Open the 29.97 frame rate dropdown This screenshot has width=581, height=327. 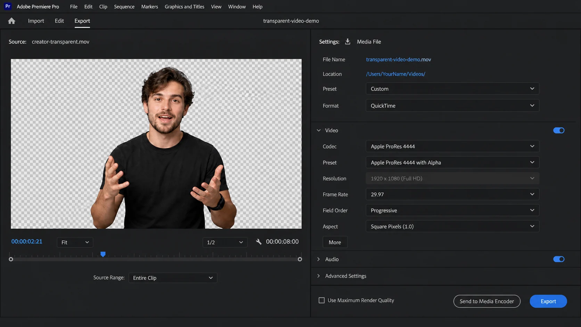[452, 194]
